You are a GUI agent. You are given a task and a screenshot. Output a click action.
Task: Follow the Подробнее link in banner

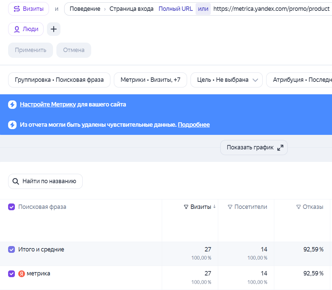pos(194,125)
